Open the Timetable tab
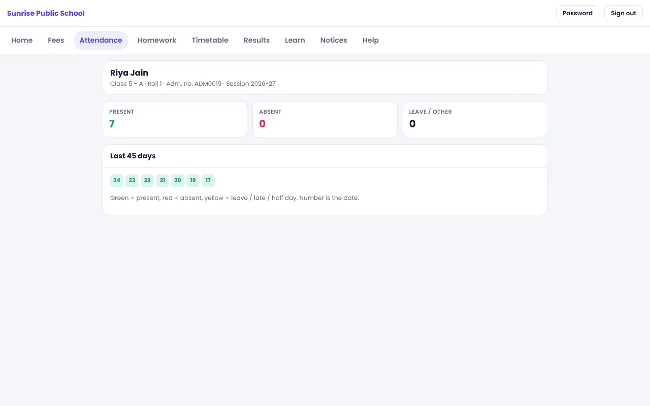 coord(210,40)
